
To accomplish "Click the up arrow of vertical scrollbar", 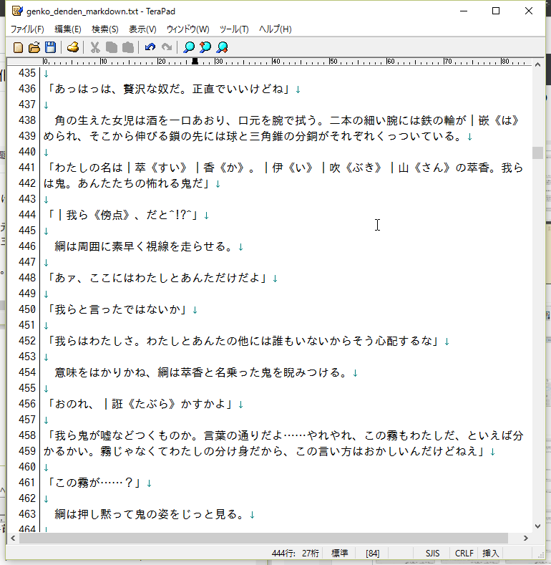I will [537, 65].
